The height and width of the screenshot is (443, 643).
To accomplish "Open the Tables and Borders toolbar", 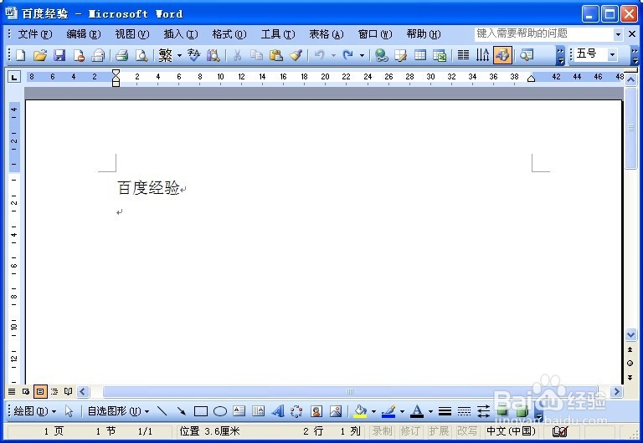I will click(400, 55).
